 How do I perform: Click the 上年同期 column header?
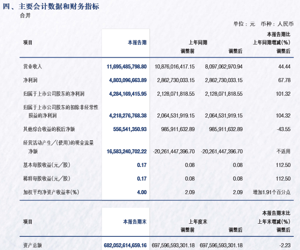[198, 42]
